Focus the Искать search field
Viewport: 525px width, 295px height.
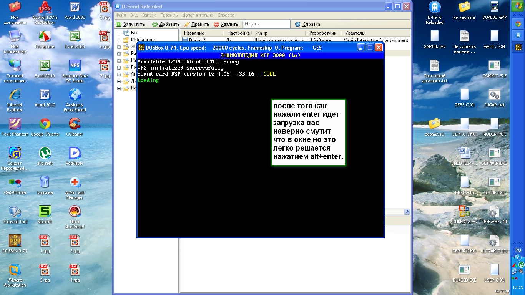click(267, 24)
